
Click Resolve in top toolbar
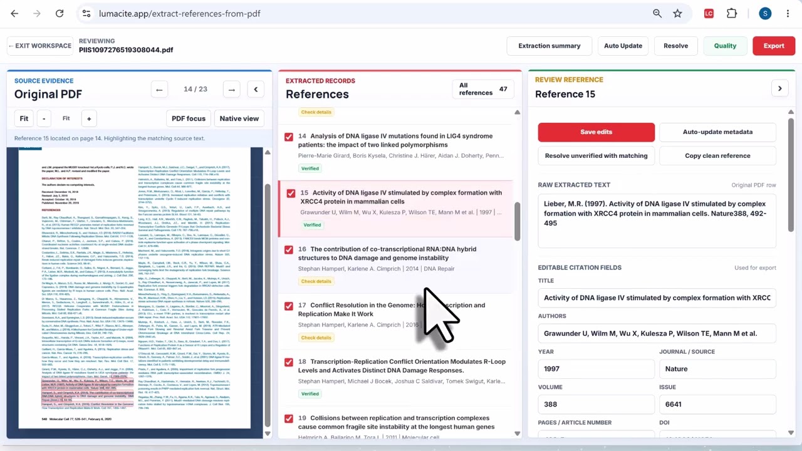[675, 46]
